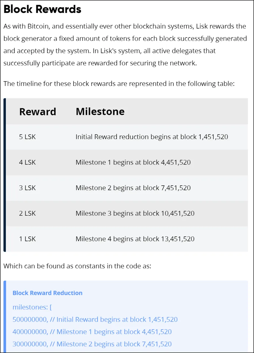The width and height of the screenshot is (254, 353).
Task: Click the timeline for block rewards sentence
Action: 119,84
